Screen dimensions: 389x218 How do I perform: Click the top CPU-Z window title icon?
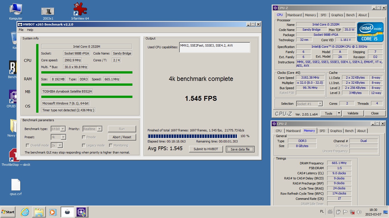coord(275,8)
